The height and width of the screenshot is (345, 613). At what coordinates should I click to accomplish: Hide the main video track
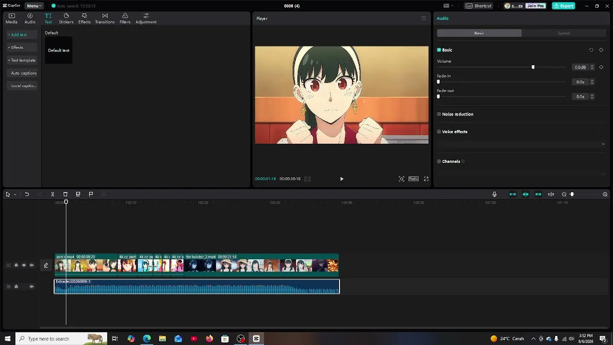(x=23, y=265)
